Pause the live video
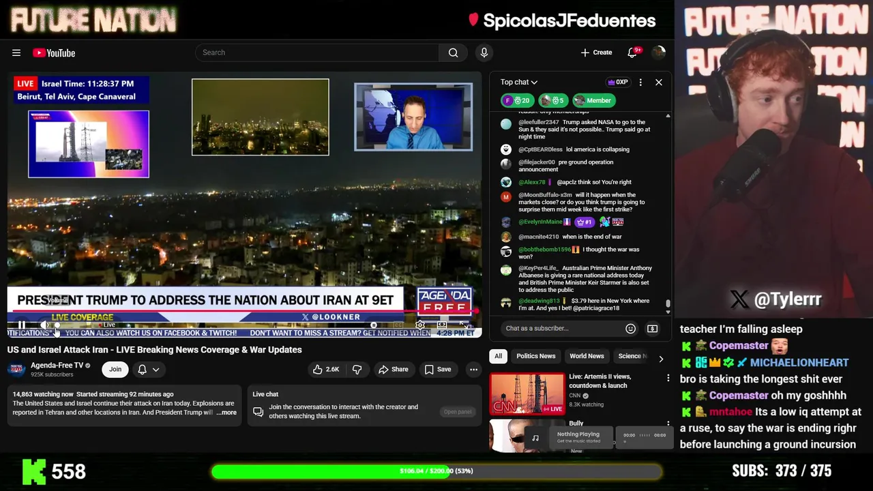This screenshot has height=491, width=873. [x=22, y=325]
